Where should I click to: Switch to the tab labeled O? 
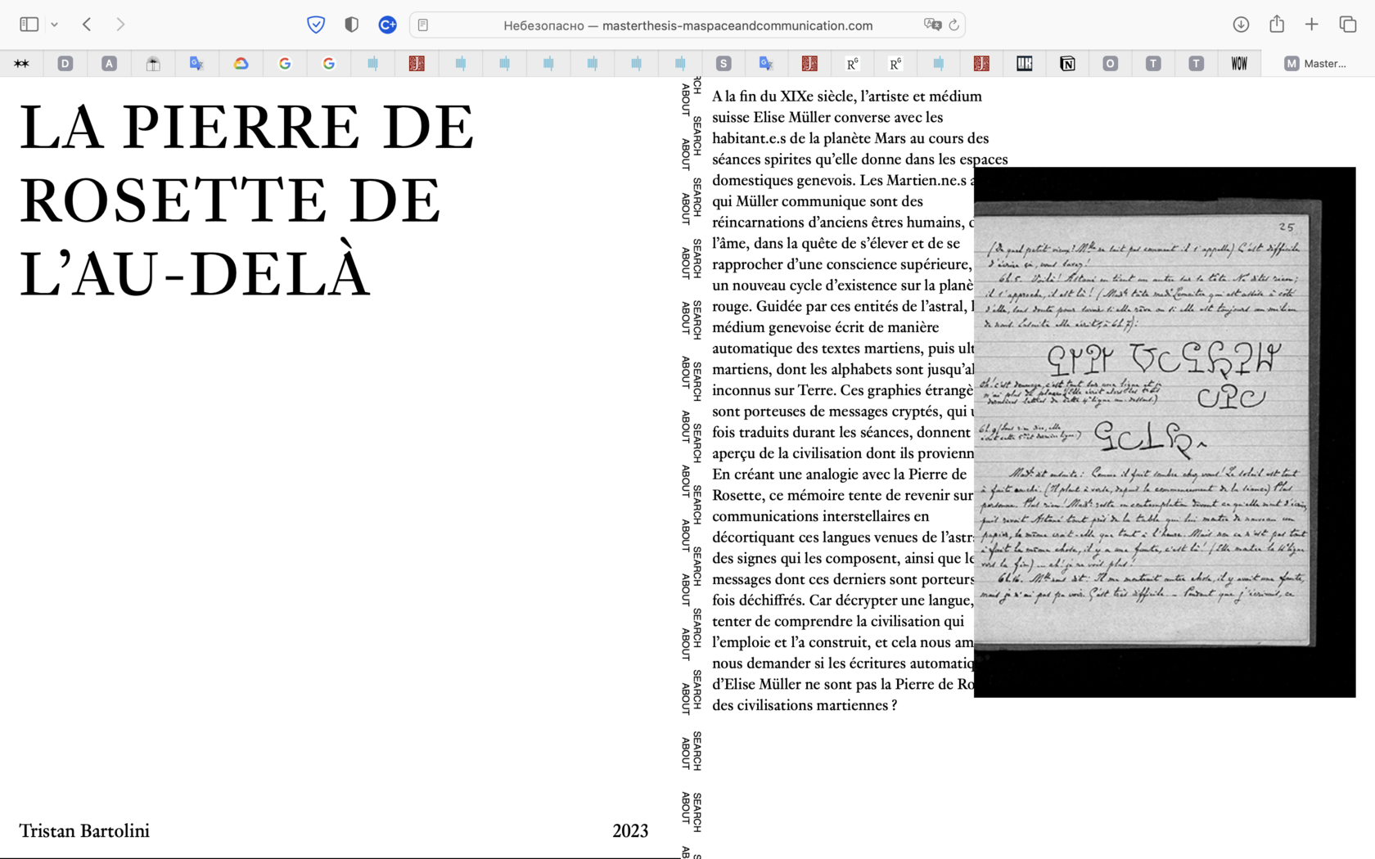[x=1110, y=63]
